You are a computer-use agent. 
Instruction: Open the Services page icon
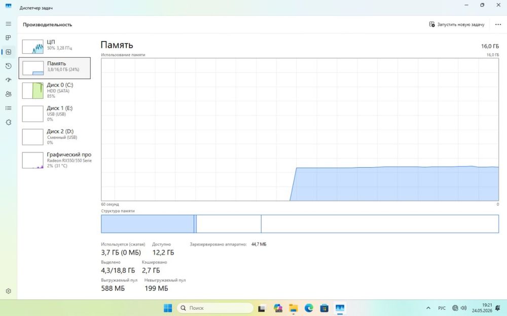[9, 122]
